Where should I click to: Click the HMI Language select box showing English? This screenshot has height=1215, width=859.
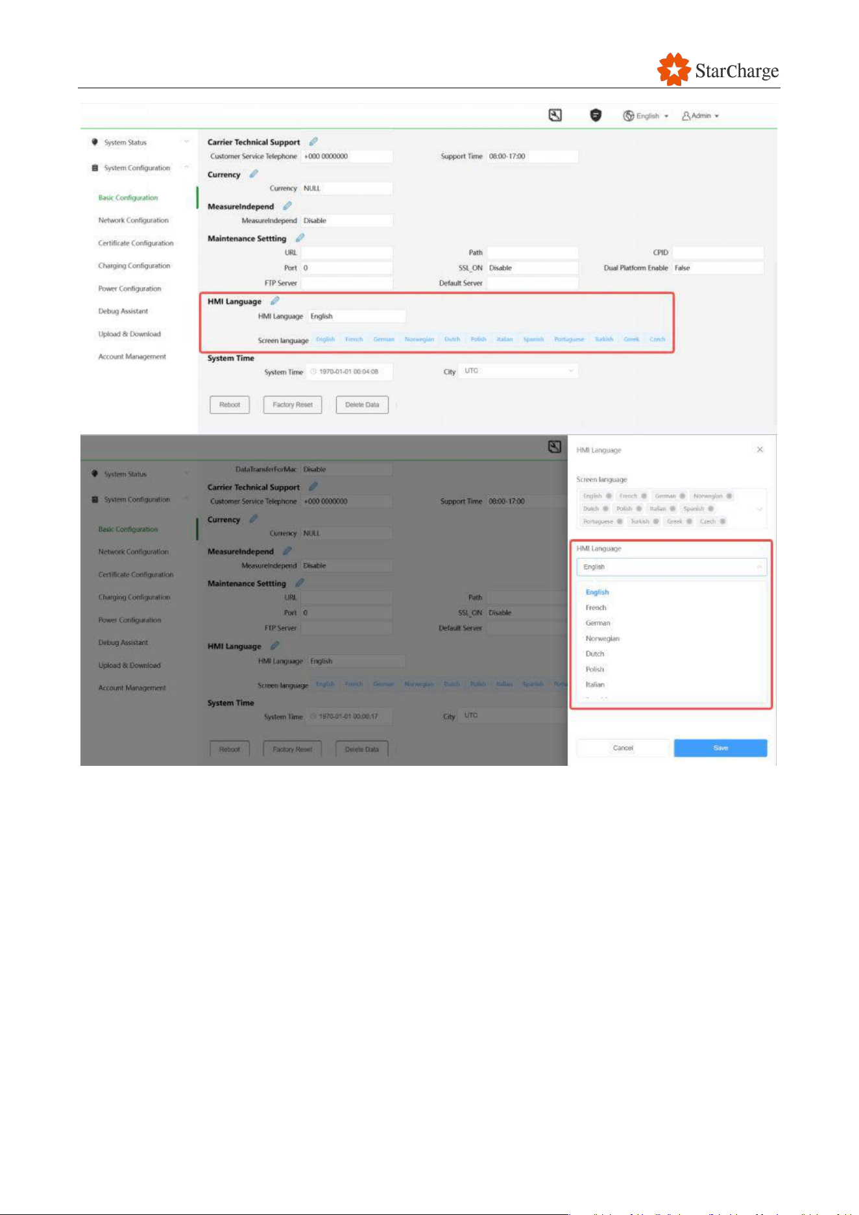point(671,567)
